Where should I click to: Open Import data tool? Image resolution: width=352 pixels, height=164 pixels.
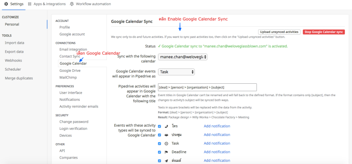coord(15,43)
